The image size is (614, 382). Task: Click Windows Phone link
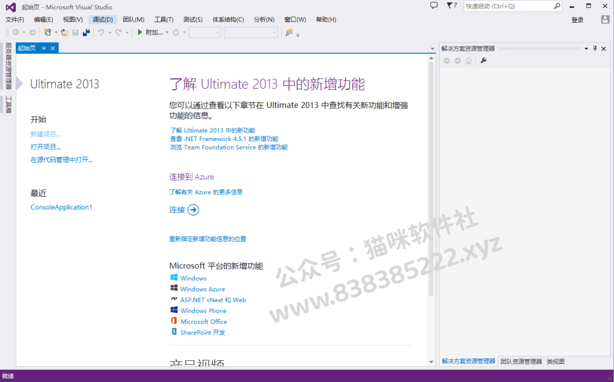pos(203,311)
